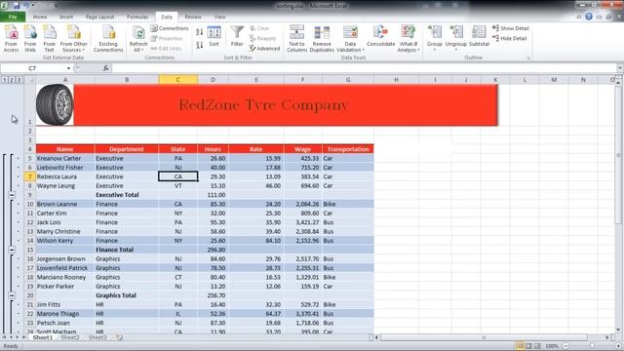
Task: Collapse the Graphics Total group
Action: pos(12,295)
